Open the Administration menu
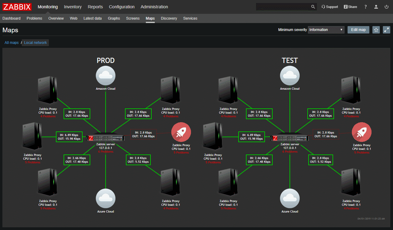Image resolution: width=393 pixels, height=230 pixels. tap(154, 7)
